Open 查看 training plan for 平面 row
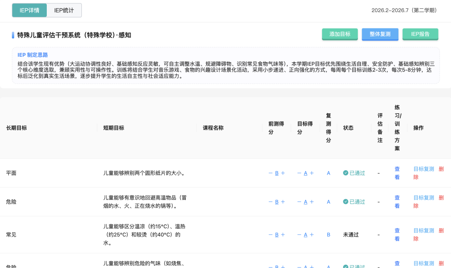This screenshot has height=268, width=451. [397, 173]
